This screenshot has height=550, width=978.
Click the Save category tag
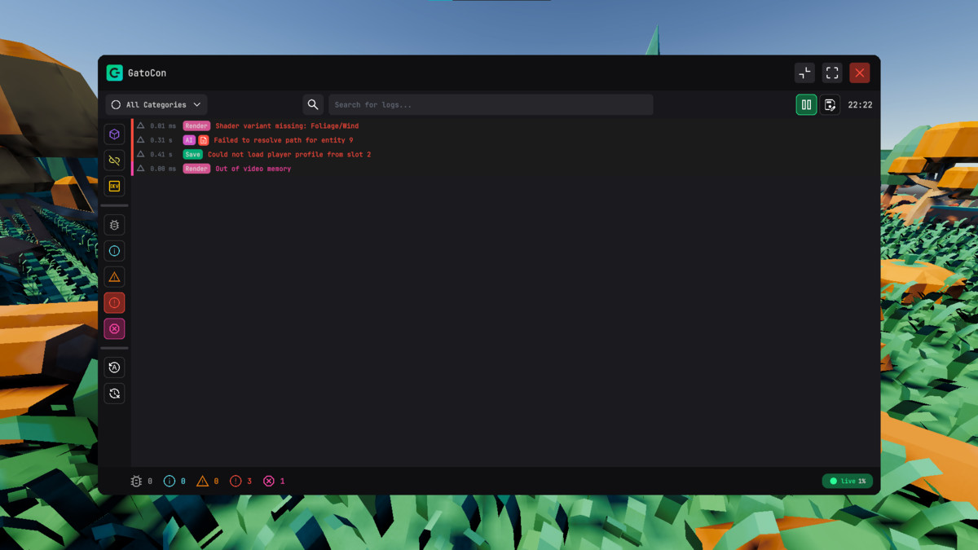coord(192,154)
